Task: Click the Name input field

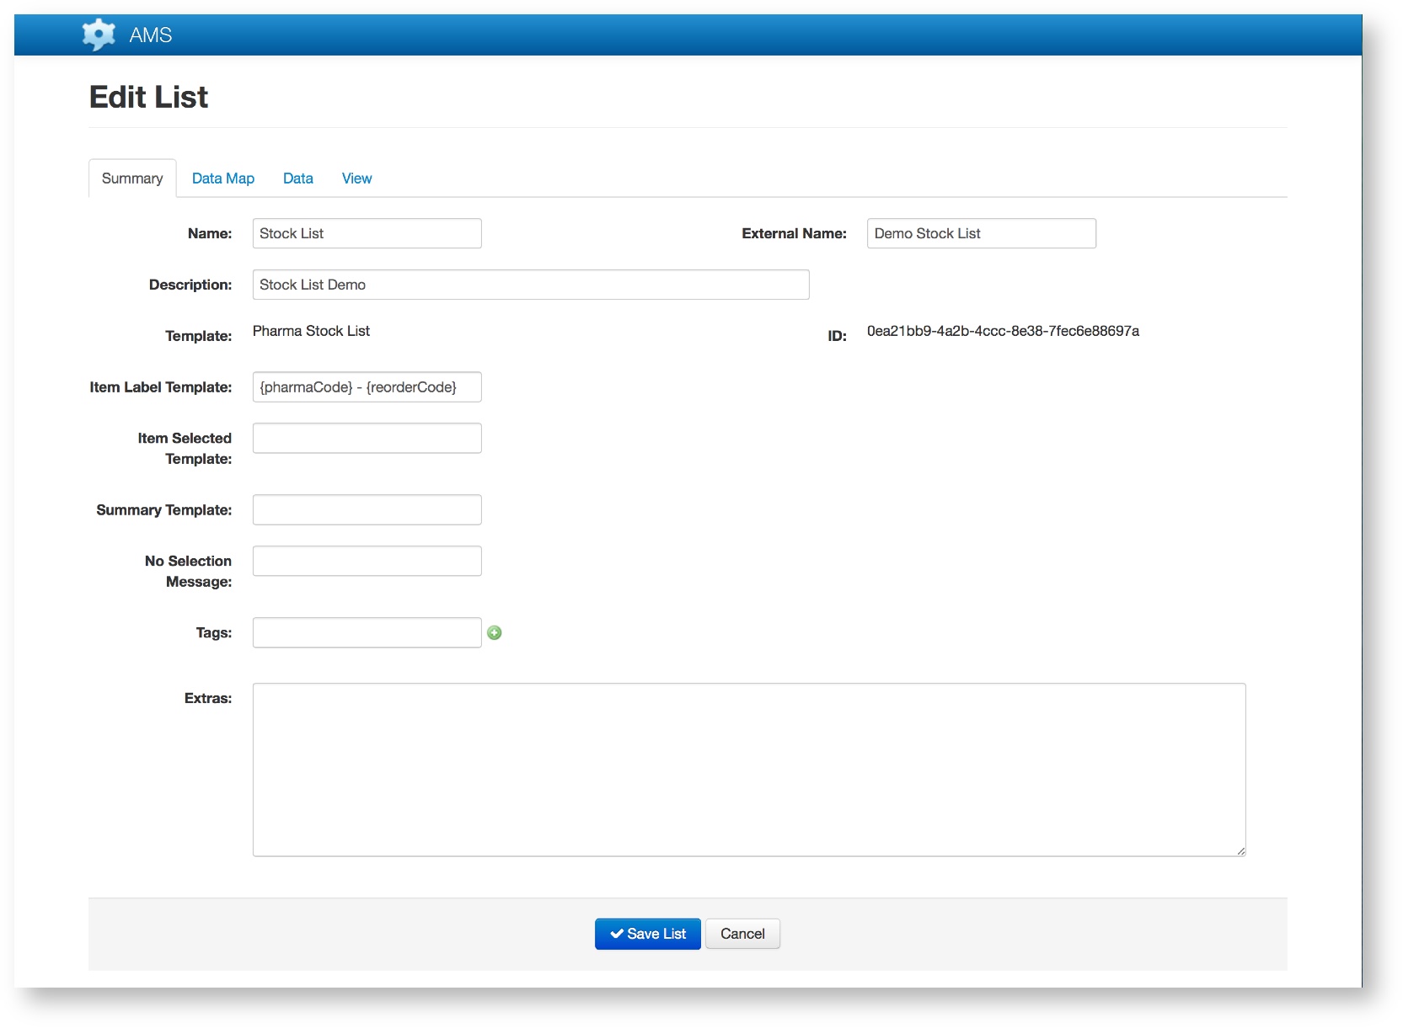Action: [x=367, y=233]
